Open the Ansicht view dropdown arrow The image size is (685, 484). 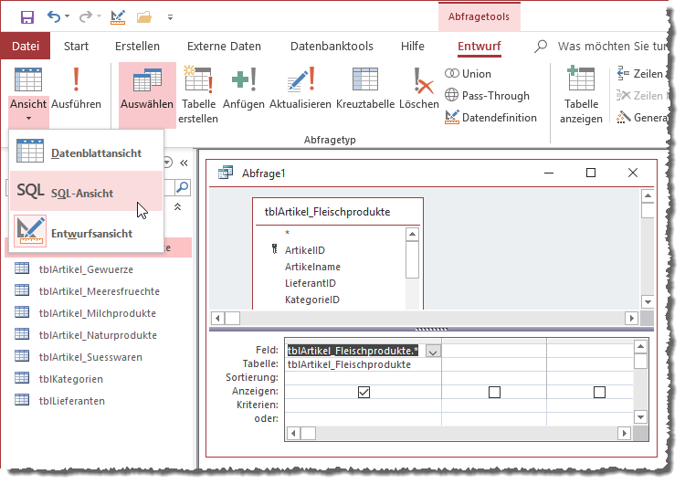(28, 118)
